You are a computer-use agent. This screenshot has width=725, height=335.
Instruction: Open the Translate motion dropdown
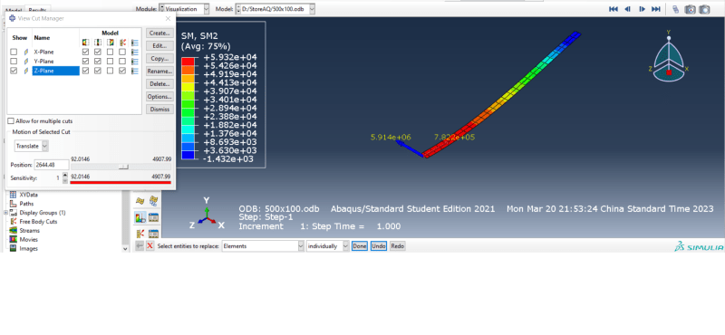(x=31, y=146)
